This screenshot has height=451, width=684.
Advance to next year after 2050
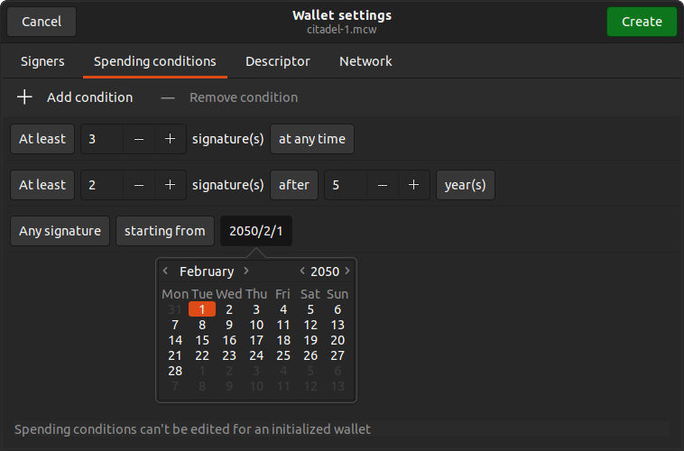click(x=347, y=272)
